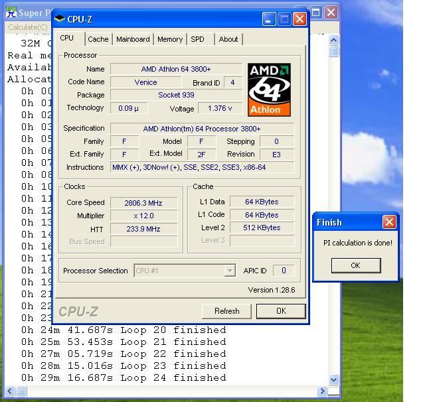The height and width of the screenshot is (402, 425).
Task: Click the Ext. Model value 2F
Action: tap(201, 155)
